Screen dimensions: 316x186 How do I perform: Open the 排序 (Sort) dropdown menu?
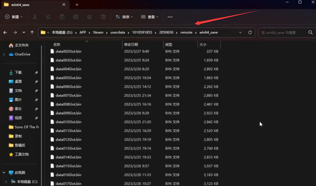[x=124, y=17]
